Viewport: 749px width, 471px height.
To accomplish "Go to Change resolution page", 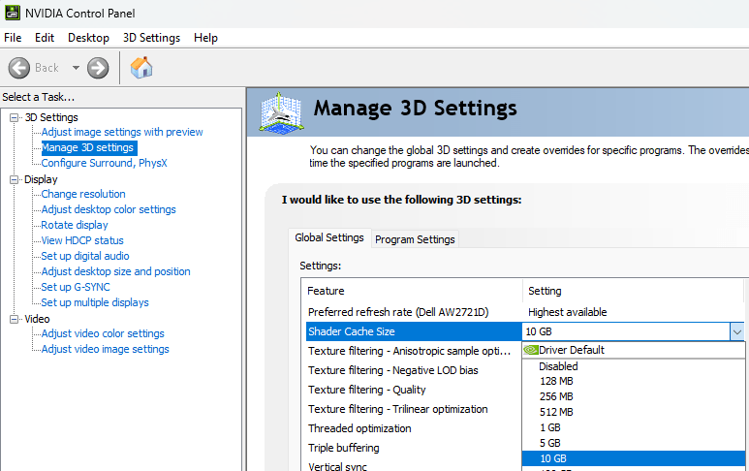I will click(83, 194).
